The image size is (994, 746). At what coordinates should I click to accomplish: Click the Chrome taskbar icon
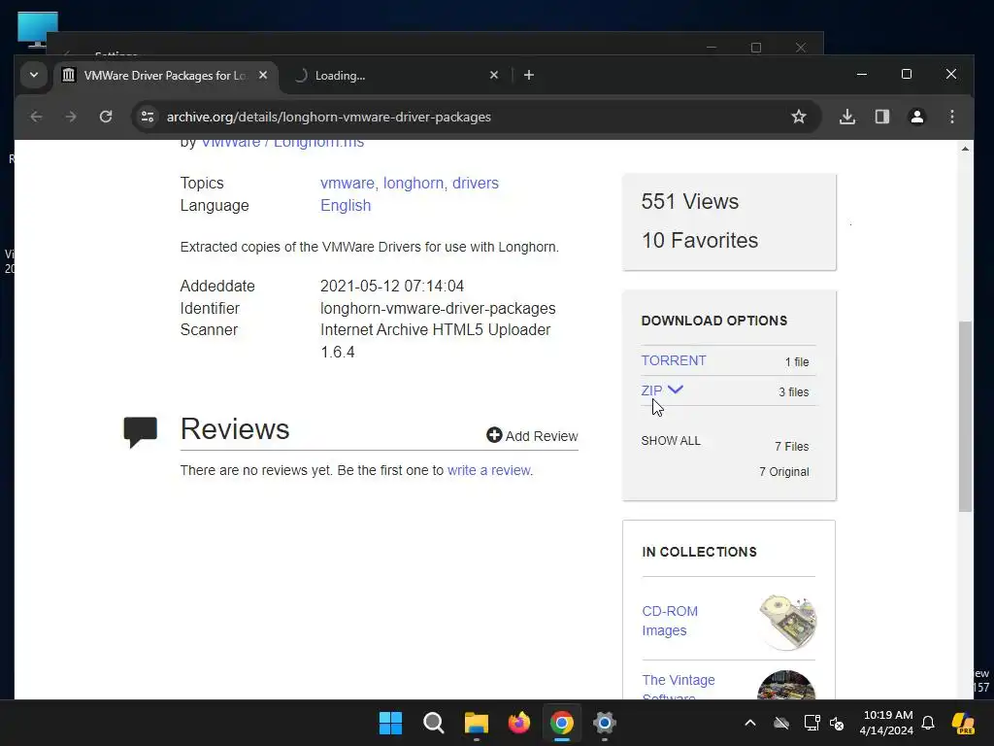point(562,723)
